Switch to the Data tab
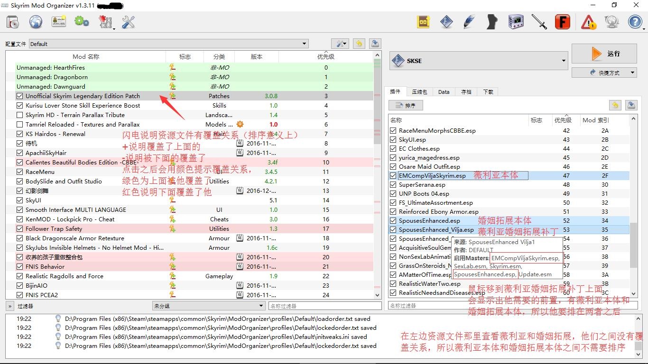 tap(444, 92)
